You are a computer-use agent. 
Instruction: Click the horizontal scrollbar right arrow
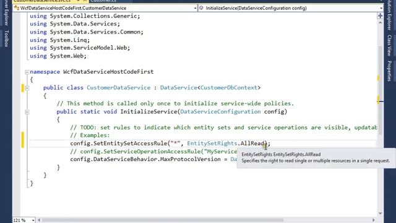(374, 221)
